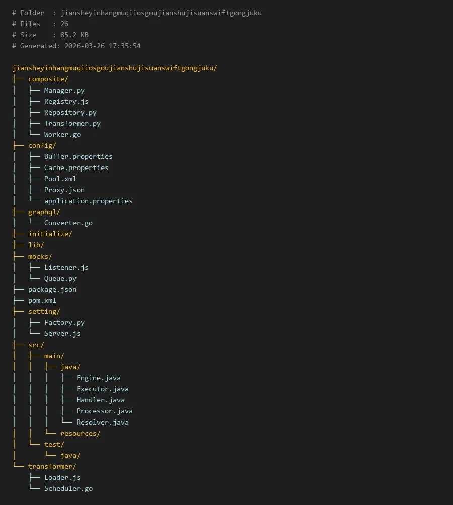The image size is (453, 505).
Task: Select Buffer.properties file
Action: tap(78, 156)
